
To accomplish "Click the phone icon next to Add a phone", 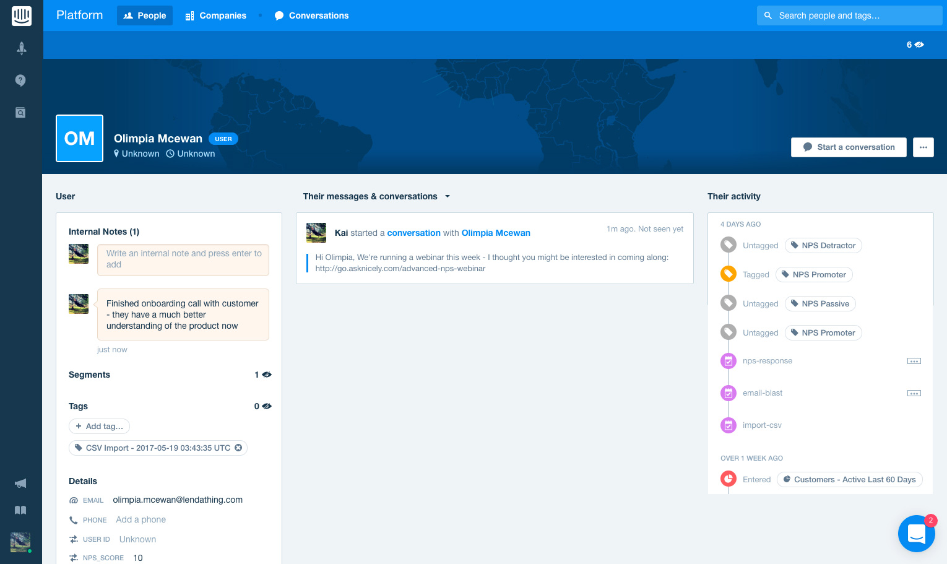I will [x=72, y=519].
